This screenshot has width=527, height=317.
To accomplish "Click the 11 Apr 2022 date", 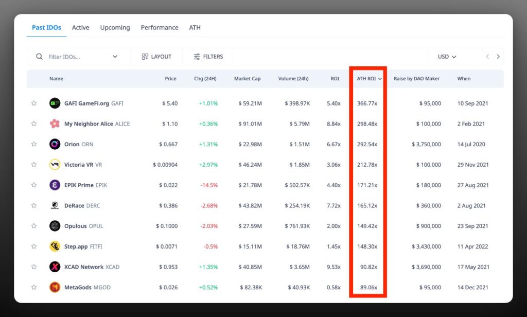I will click(x=472, y=246).
